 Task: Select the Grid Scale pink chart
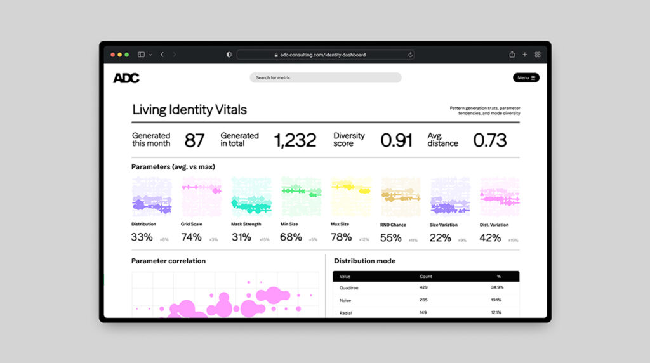[x=201, y=197]
